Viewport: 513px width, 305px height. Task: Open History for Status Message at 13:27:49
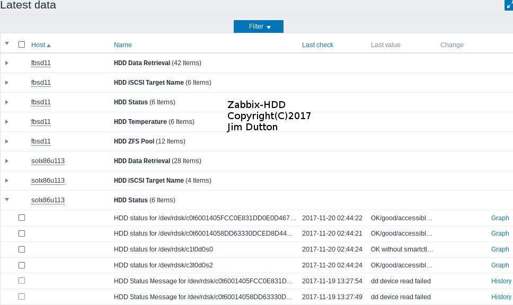(x=501, y=297)
